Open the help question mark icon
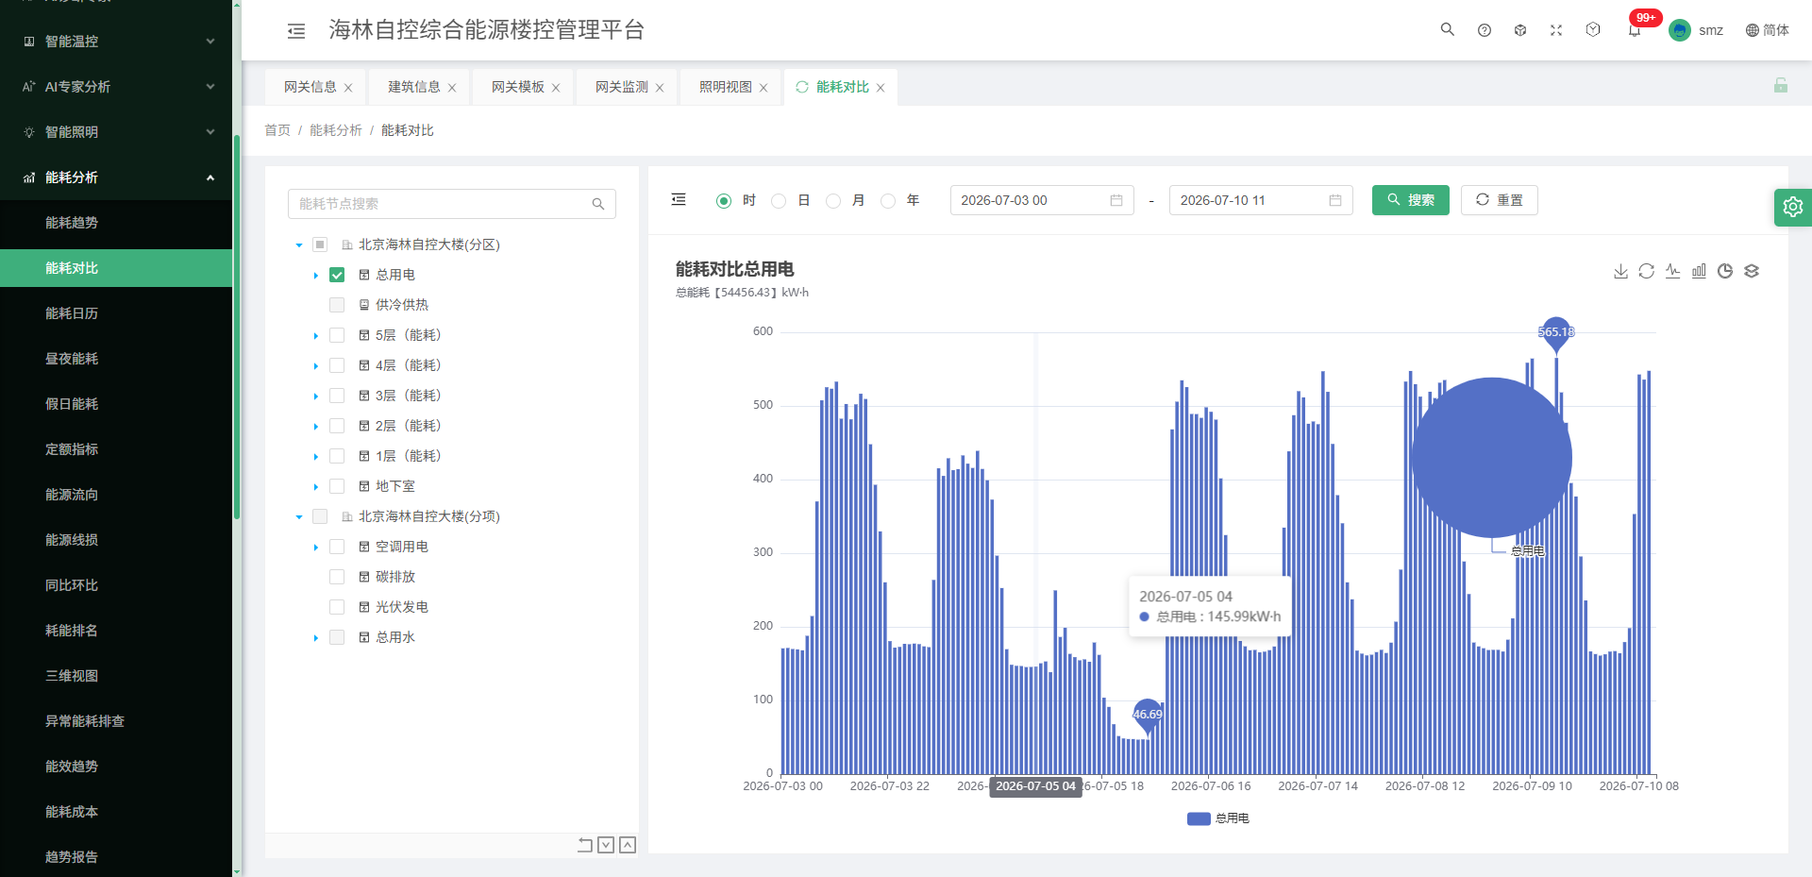Image resolution: width=1812 pixels, height=877 pixels. coord(1485,30)
